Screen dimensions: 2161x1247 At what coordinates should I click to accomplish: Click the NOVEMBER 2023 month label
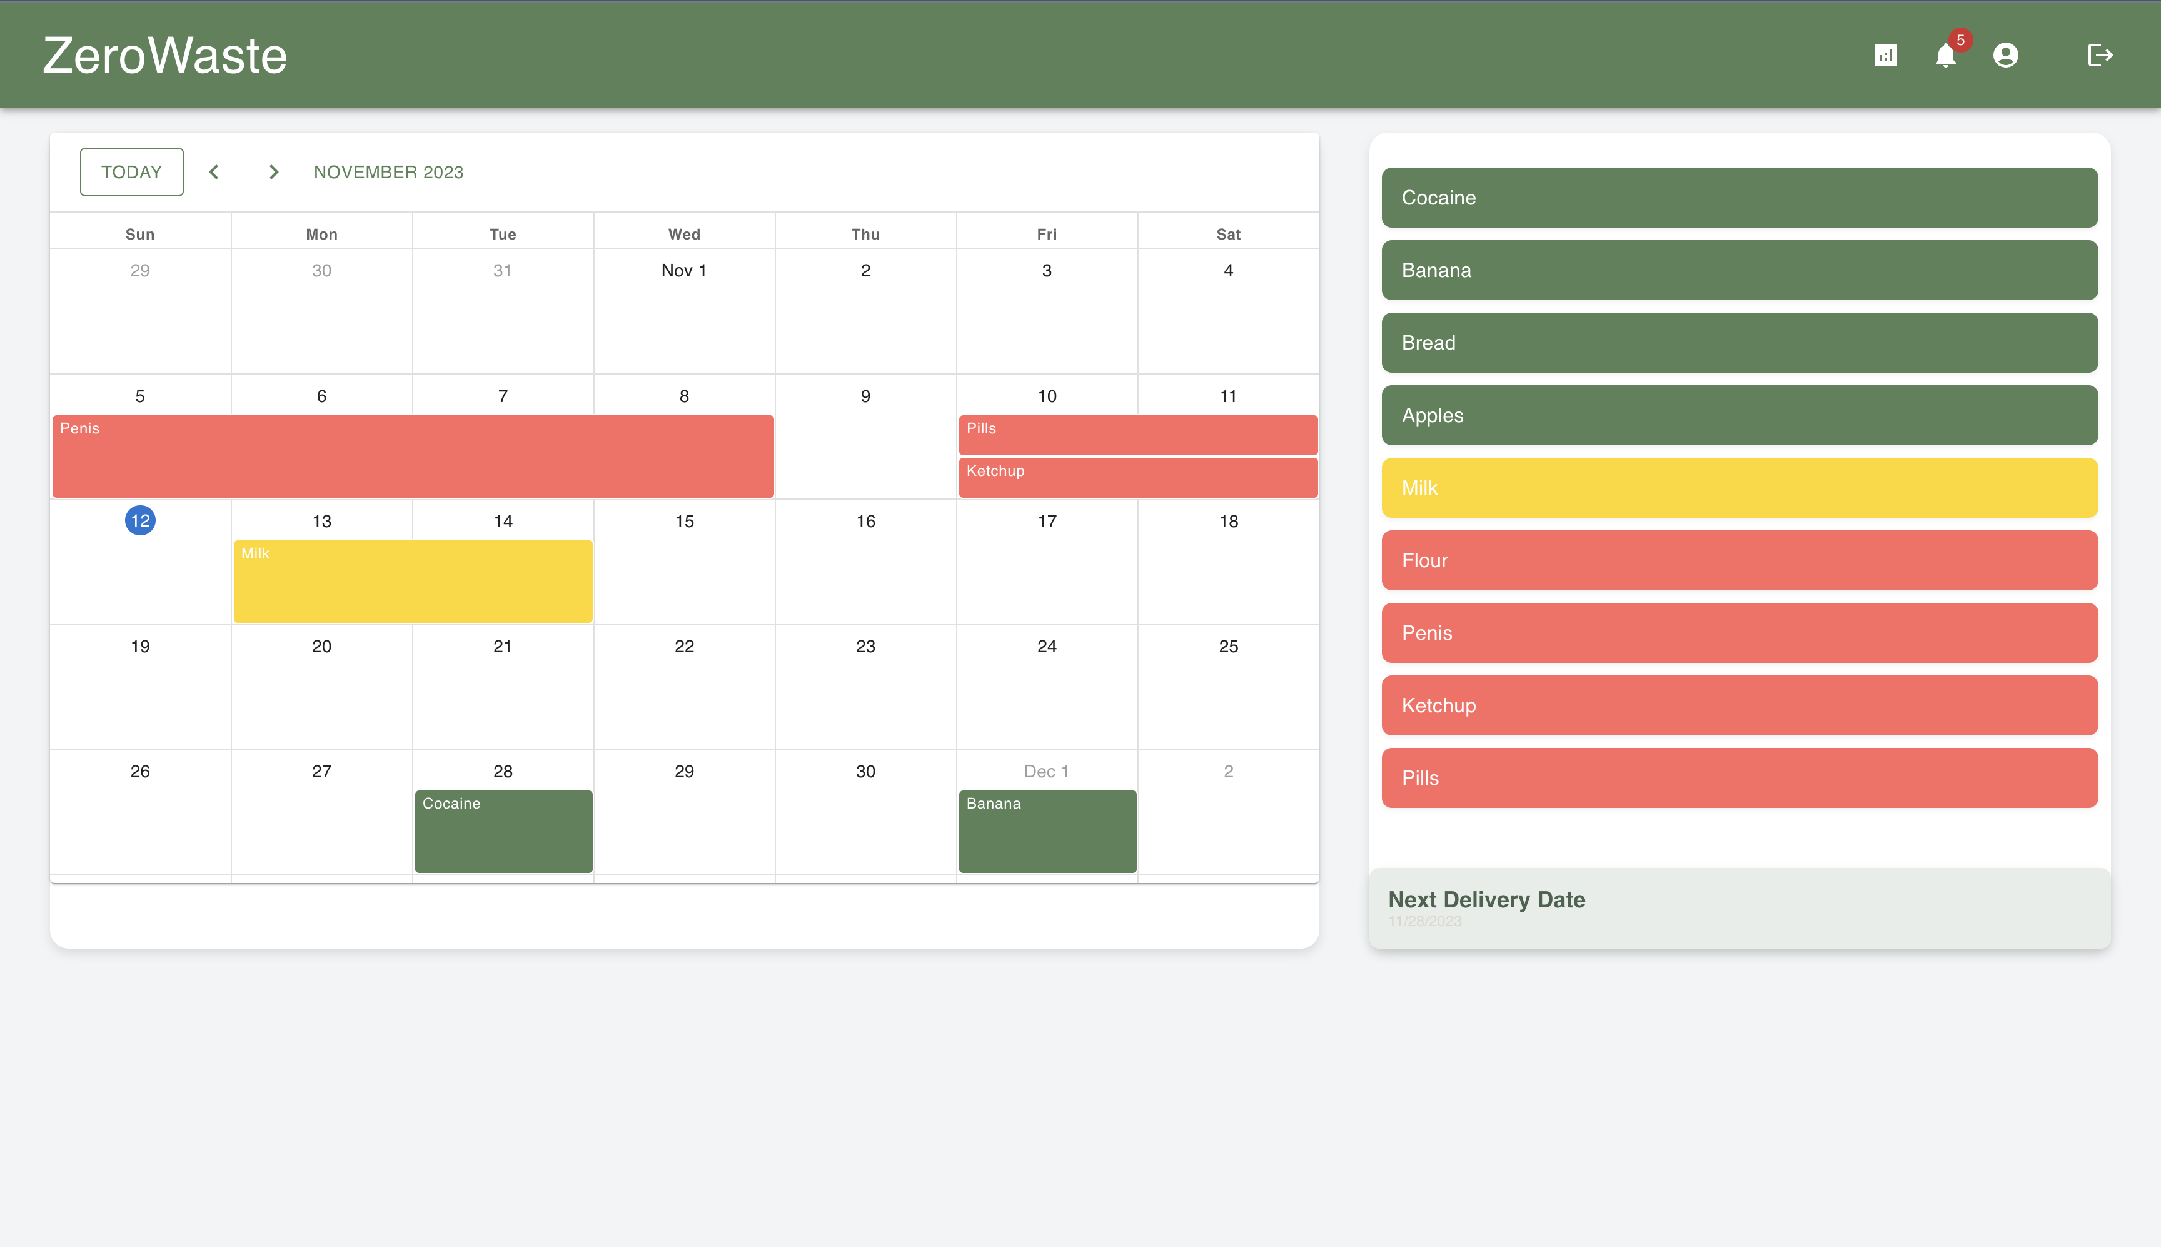[x=389, y=172]
